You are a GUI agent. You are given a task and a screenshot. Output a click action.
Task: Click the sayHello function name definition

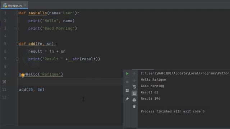click(x=37, y=13)
